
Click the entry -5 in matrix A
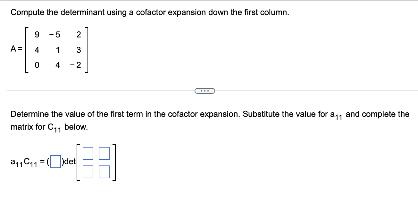[55, 35]
